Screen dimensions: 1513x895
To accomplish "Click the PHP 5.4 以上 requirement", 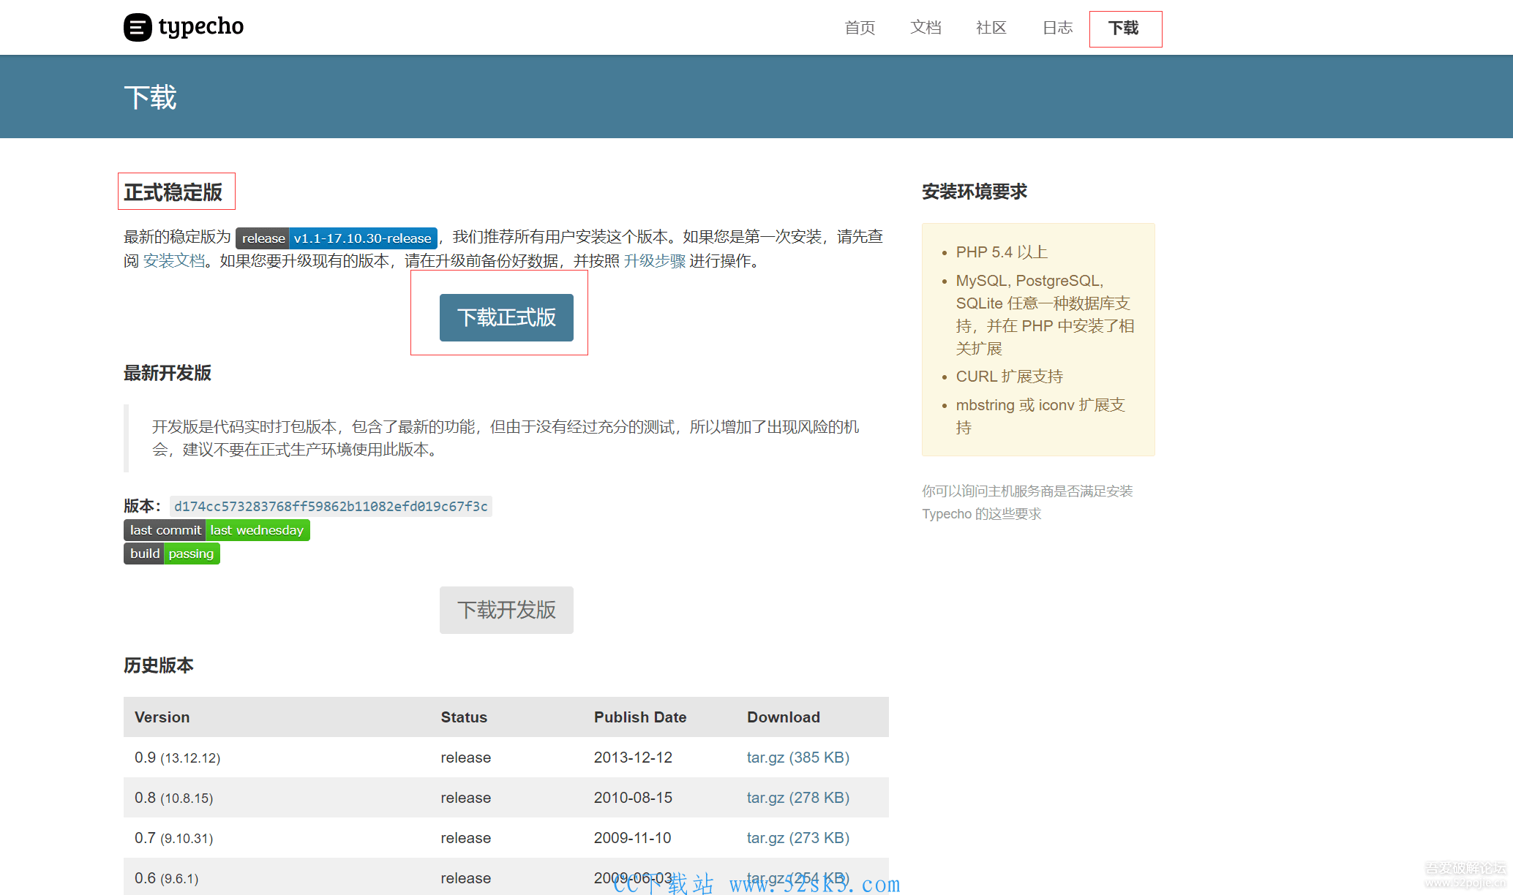I will 1002,252.
